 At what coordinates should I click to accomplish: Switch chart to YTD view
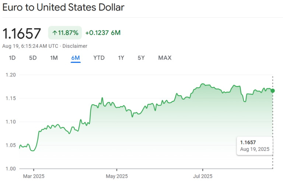99,58
